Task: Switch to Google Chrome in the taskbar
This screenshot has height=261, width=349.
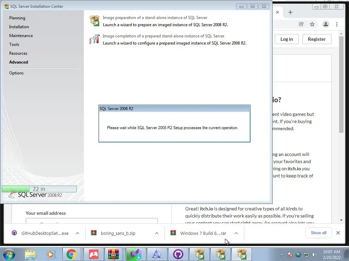Action: (71, 254)
